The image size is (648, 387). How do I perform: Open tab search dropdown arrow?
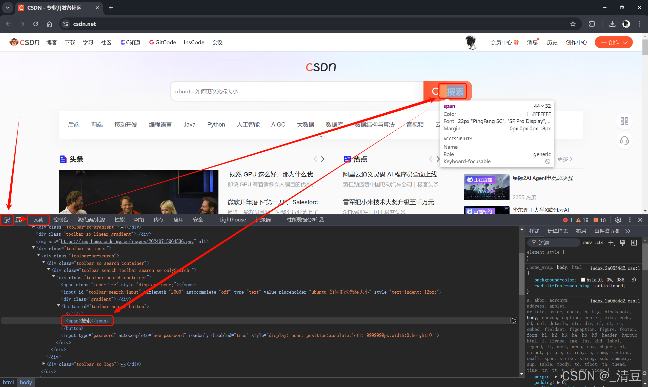click(x=8, y=8)
